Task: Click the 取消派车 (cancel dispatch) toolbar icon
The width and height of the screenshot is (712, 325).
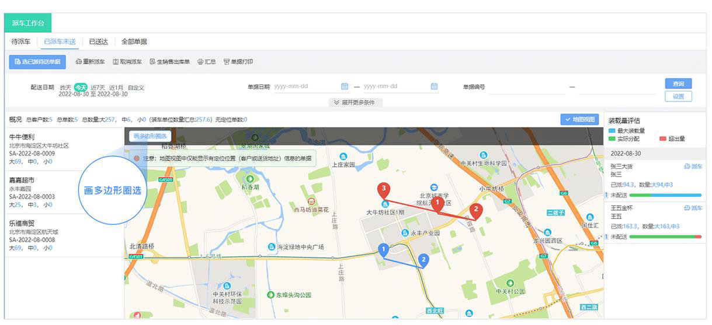Action: coord(116,62)
